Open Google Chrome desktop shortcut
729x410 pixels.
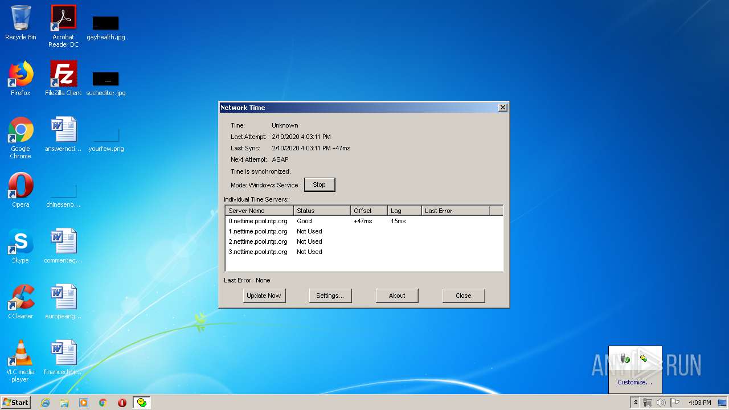coord(21,138)
